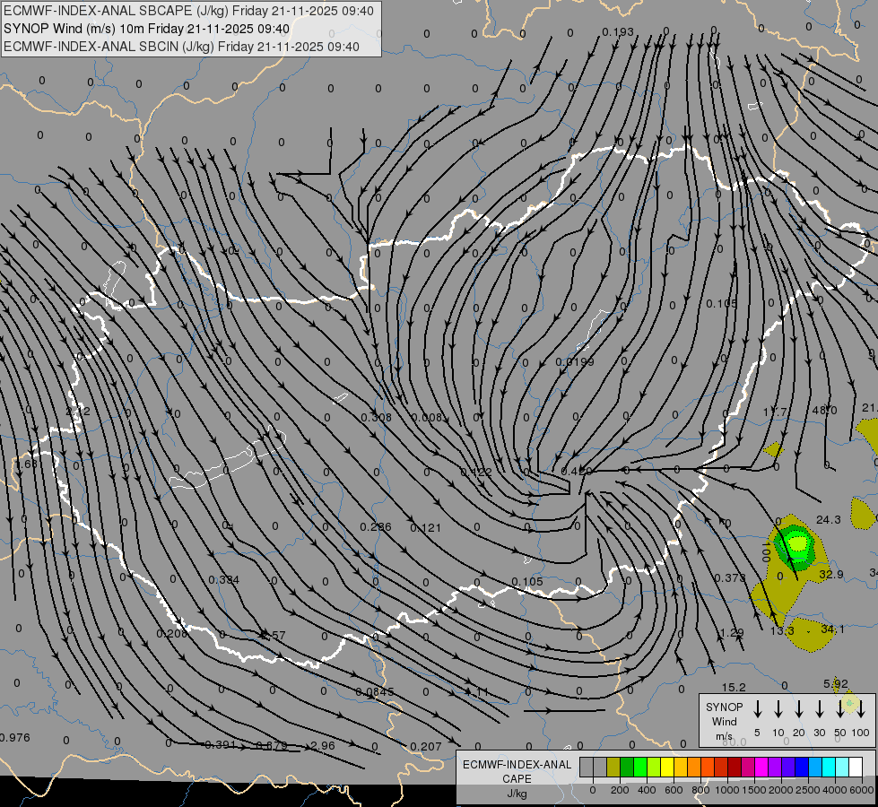
Task: Click the elongated Lake Balaton outline
Action: click(x=228, y=460)
